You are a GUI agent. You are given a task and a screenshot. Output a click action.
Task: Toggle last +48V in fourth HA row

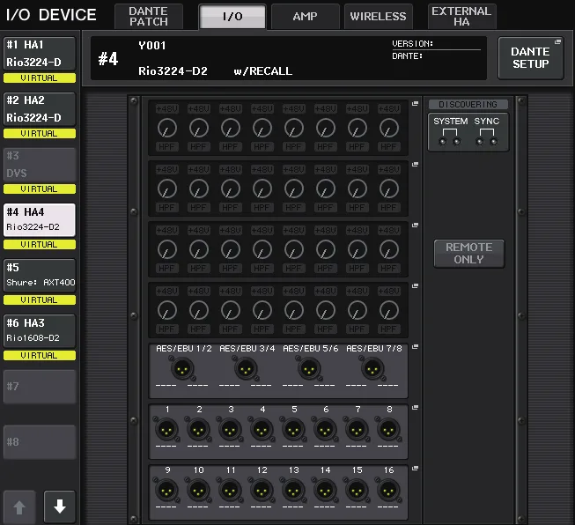tap(388, 291)
